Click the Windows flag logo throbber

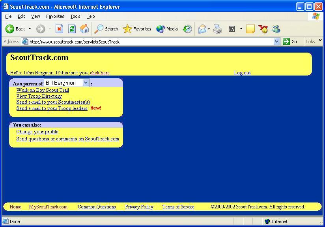coord(316,16)
